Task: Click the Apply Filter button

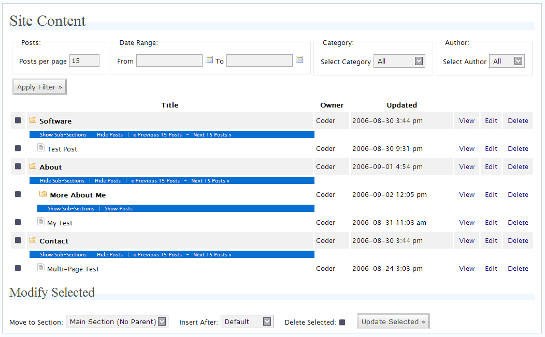Action: (39, 86)
